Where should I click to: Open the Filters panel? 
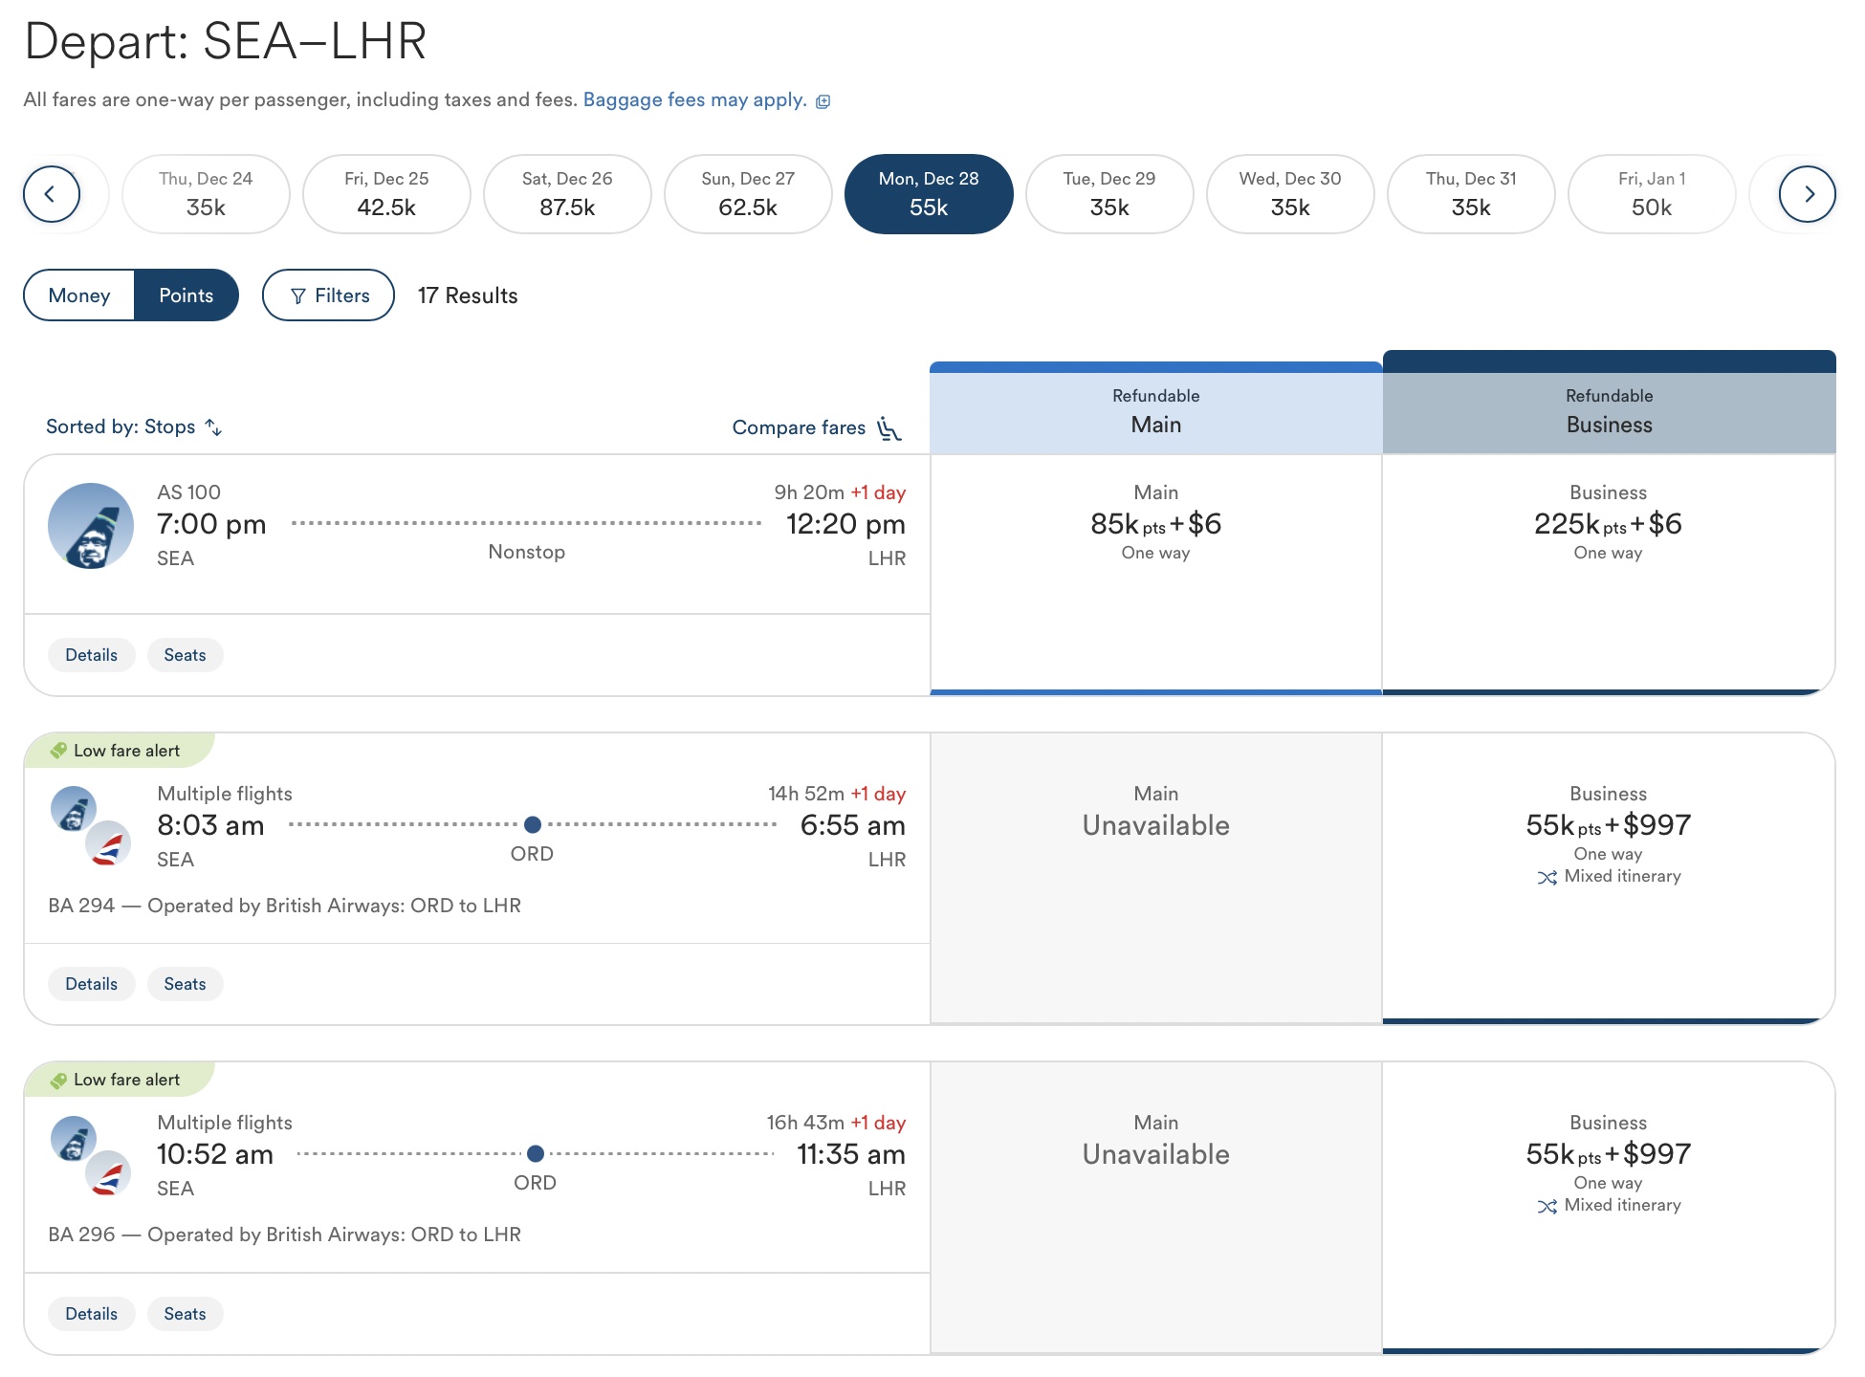point(328,295)
